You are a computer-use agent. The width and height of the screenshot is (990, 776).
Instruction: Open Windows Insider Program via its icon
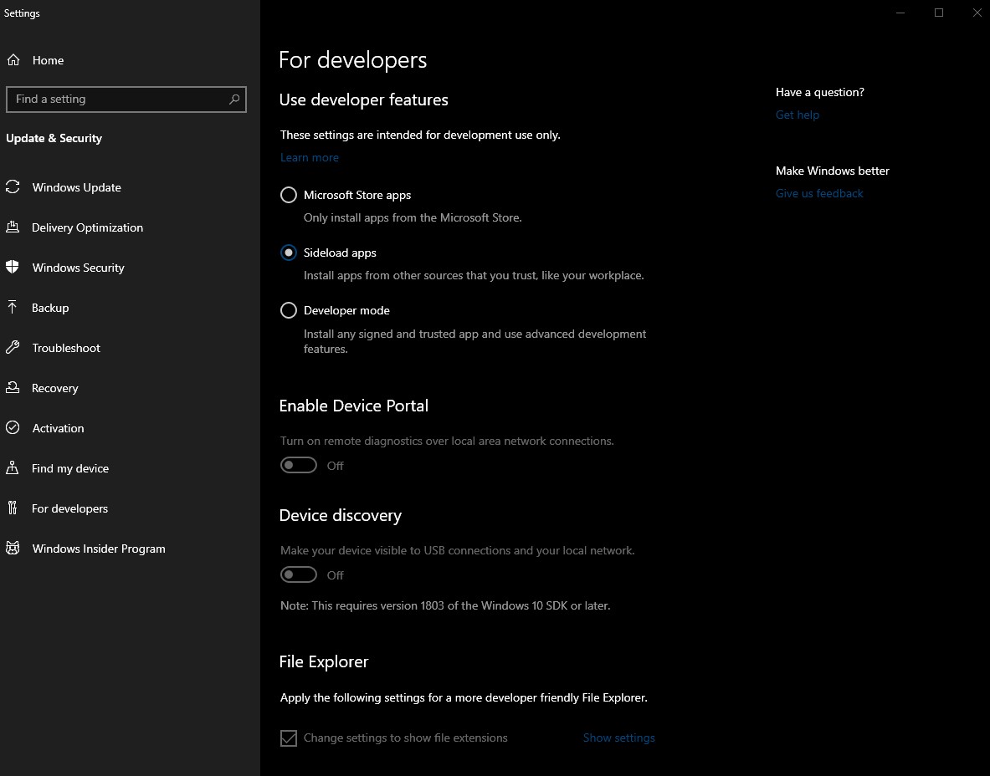(13, 549)
